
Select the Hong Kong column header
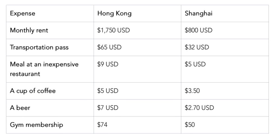114,13
